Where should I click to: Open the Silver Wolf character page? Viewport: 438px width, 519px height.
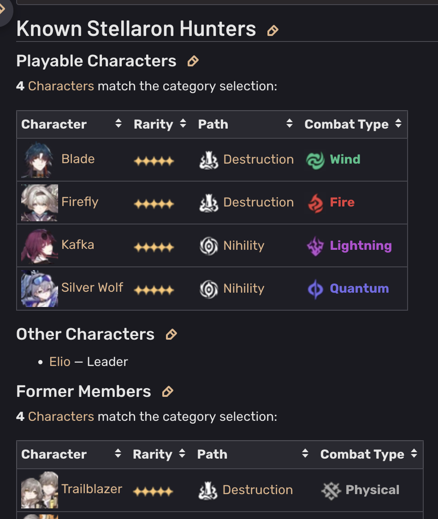tap(92, 288)
